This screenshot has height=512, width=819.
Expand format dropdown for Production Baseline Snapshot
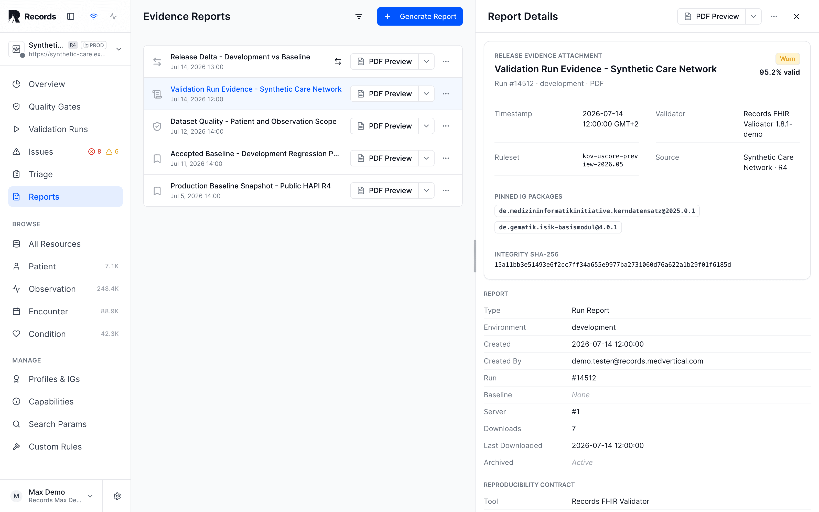pyautogui.click(x=426, y=190)
